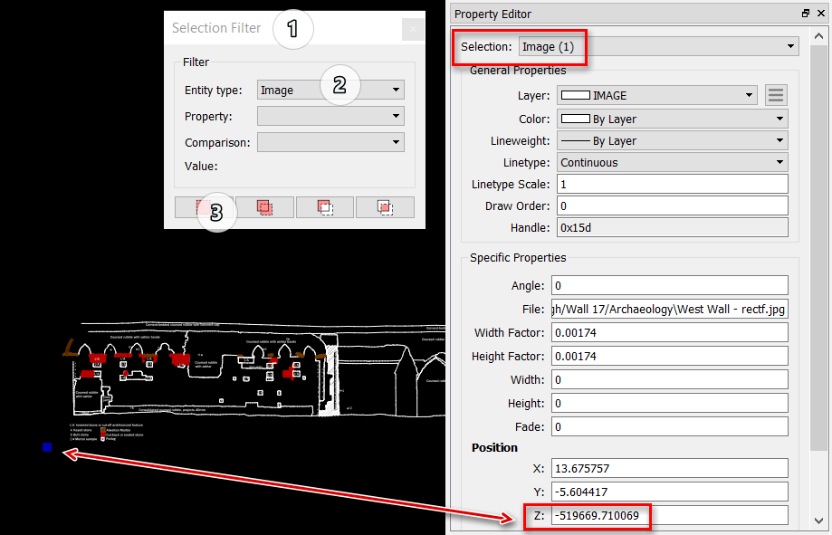Open the Selection dropdown showing Image (1)

[659, 47]
